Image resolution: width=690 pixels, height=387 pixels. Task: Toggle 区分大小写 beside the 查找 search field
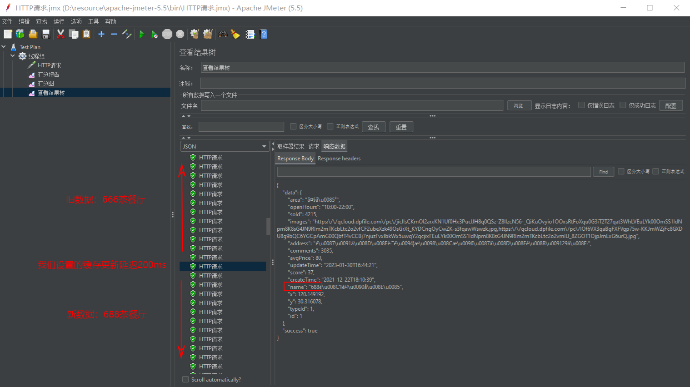[293, 126]
